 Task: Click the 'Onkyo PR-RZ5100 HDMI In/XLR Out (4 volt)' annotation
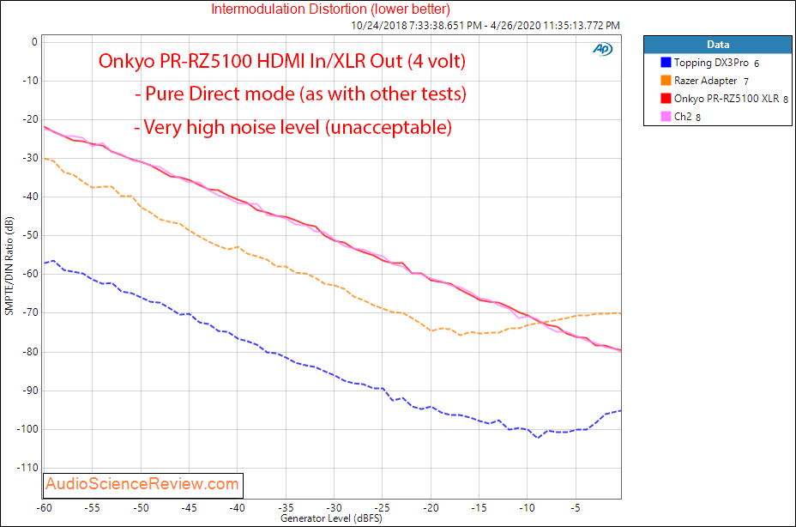point(281,61)
